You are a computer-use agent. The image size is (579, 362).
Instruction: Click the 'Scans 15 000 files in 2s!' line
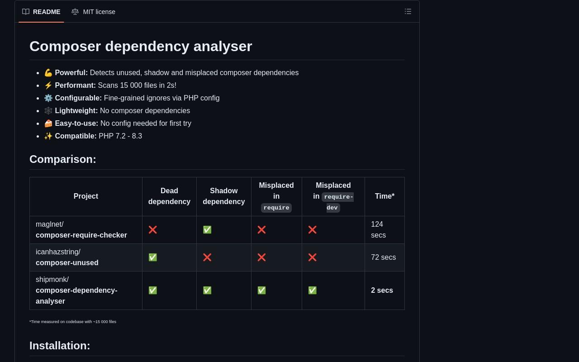(137, 86)
